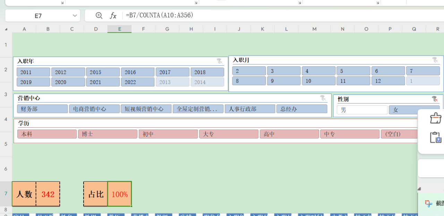The image size is (444, 216).
Task: Filter by 电商营销中心 department
Action: pyautogui.click(x=94, y=109)
